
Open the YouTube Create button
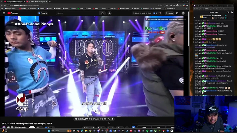(x=169, y=13)
